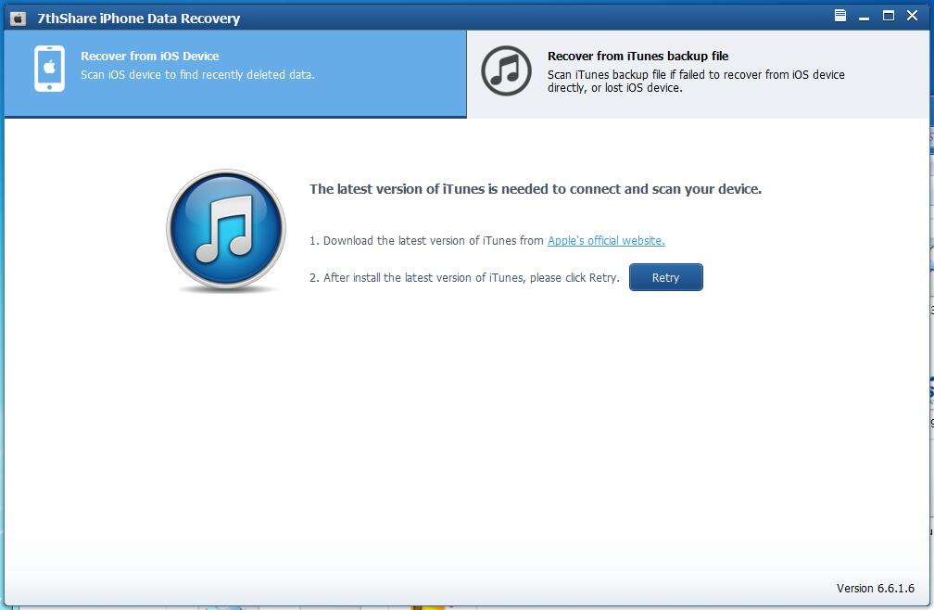Click the iTunes music note circle icon
The image size is (934, 610).
point(506,70)
